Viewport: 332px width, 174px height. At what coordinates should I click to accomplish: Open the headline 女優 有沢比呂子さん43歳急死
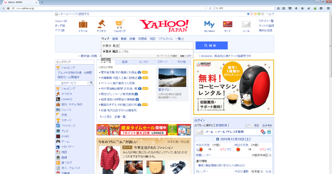point(119,110)
